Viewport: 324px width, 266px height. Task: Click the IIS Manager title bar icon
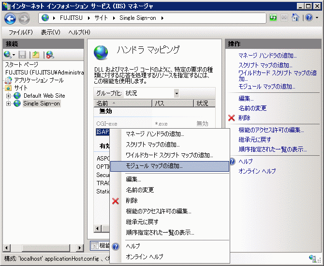click(x=6, y=6)
